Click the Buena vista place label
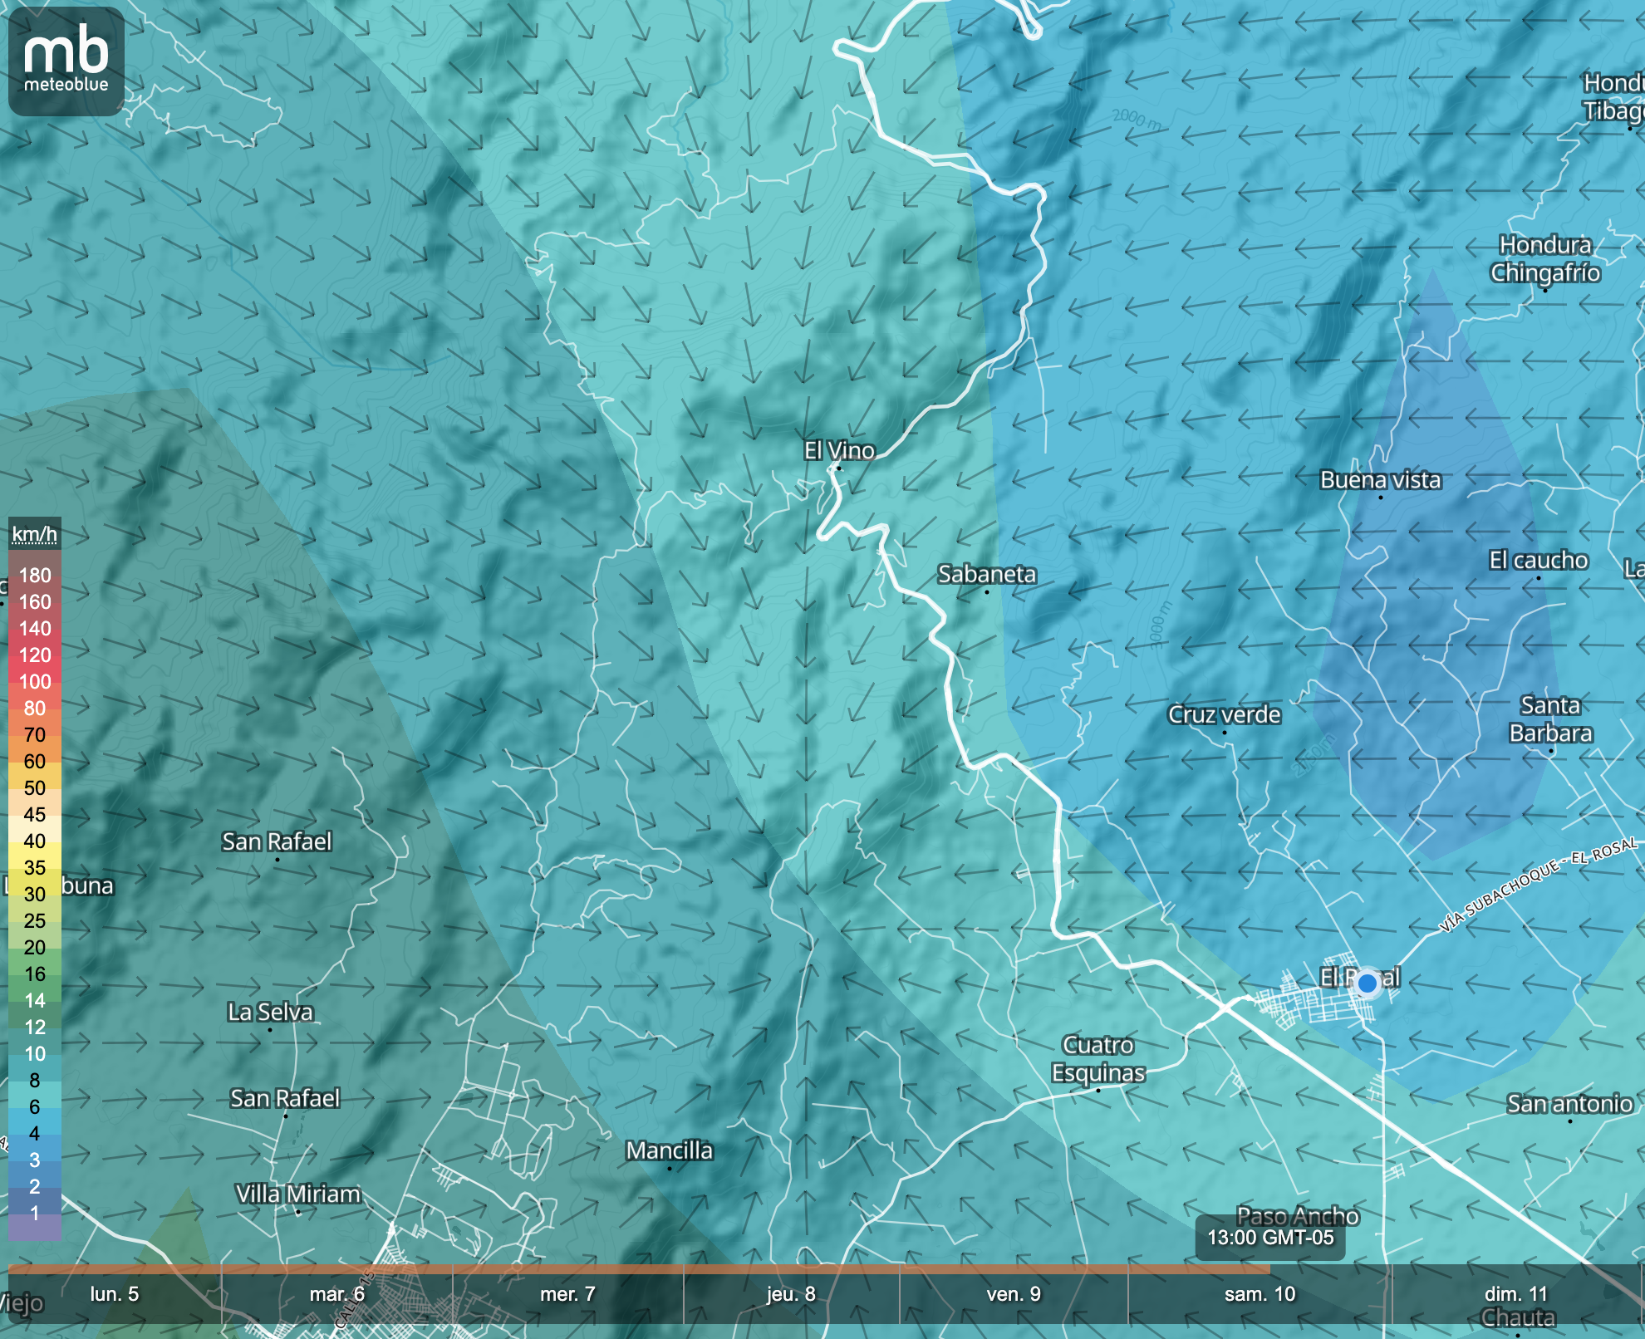1645x1339 pixels. click(1380, 480)
